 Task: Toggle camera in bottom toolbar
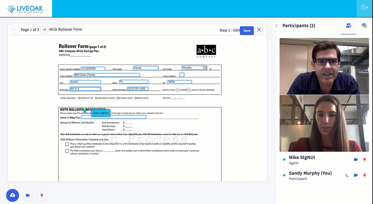tap(28, 195)
